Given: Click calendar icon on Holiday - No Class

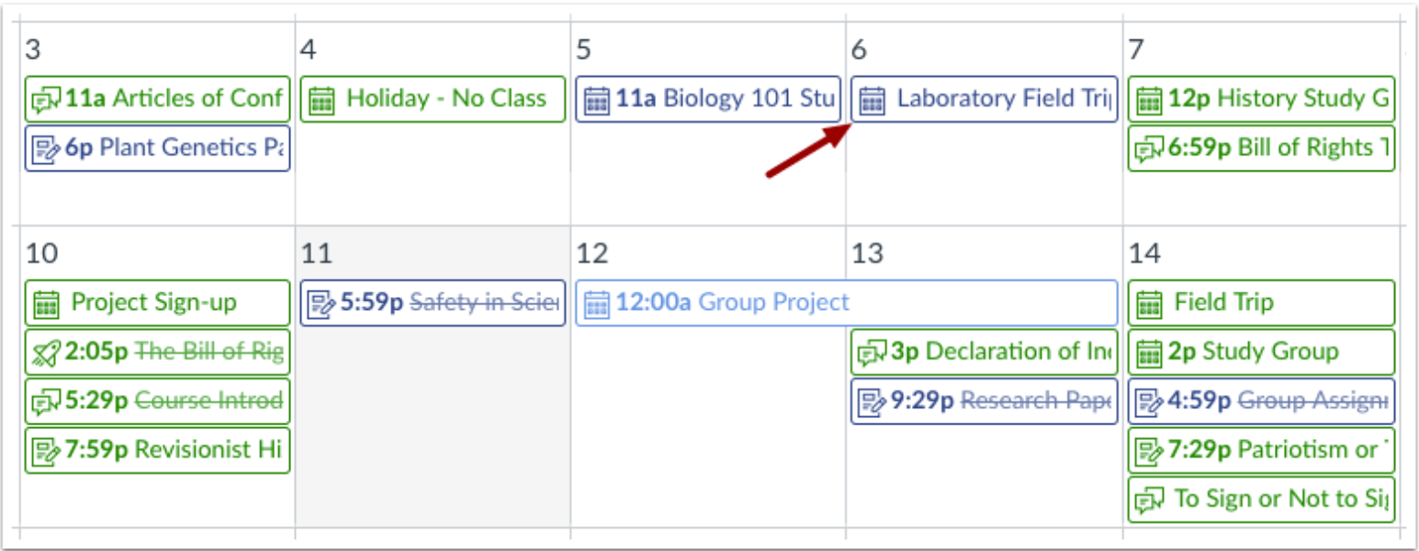Looking at the screenshot, I should [x=321, y=99].
